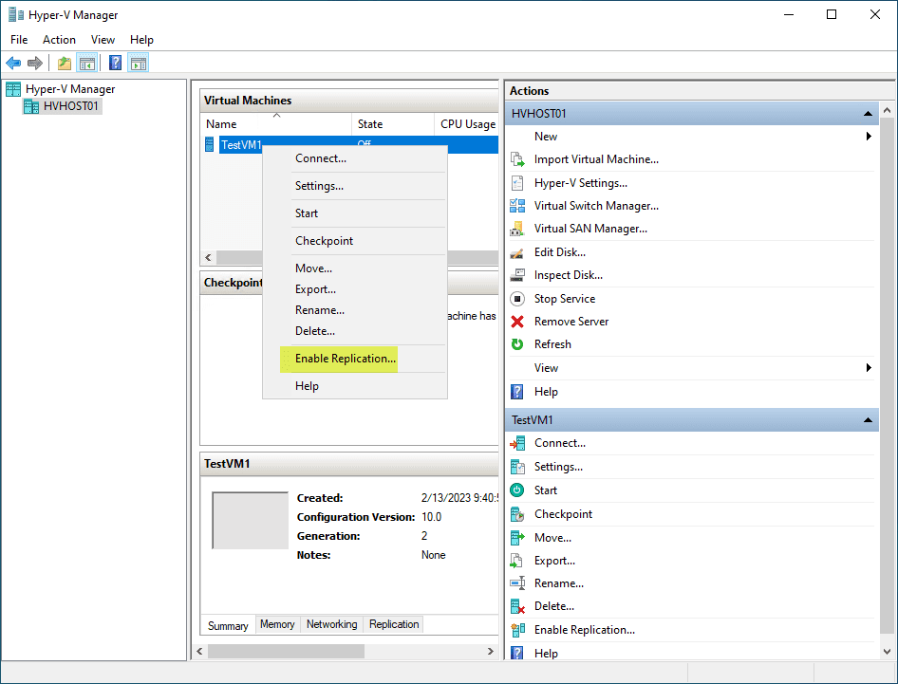Click the Enable Replication icon in Actions pane
Image resolution: width=898 pixels, height=684 pixels.
tap(517, 630)
